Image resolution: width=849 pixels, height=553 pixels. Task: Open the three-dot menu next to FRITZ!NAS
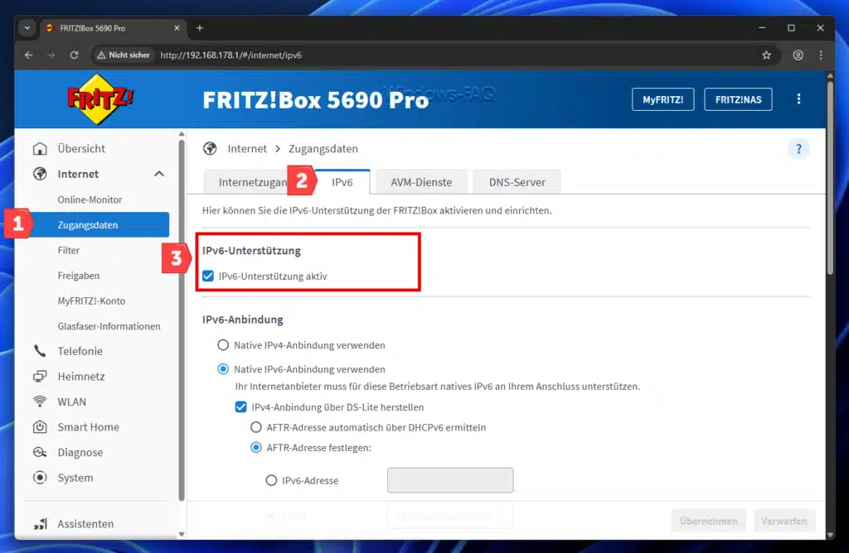tap(798, 99)
